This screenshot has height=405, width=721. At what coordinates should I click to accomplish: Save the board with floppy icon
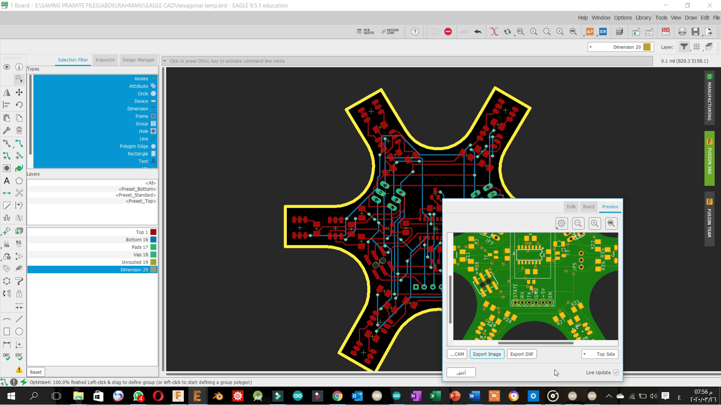695,32
